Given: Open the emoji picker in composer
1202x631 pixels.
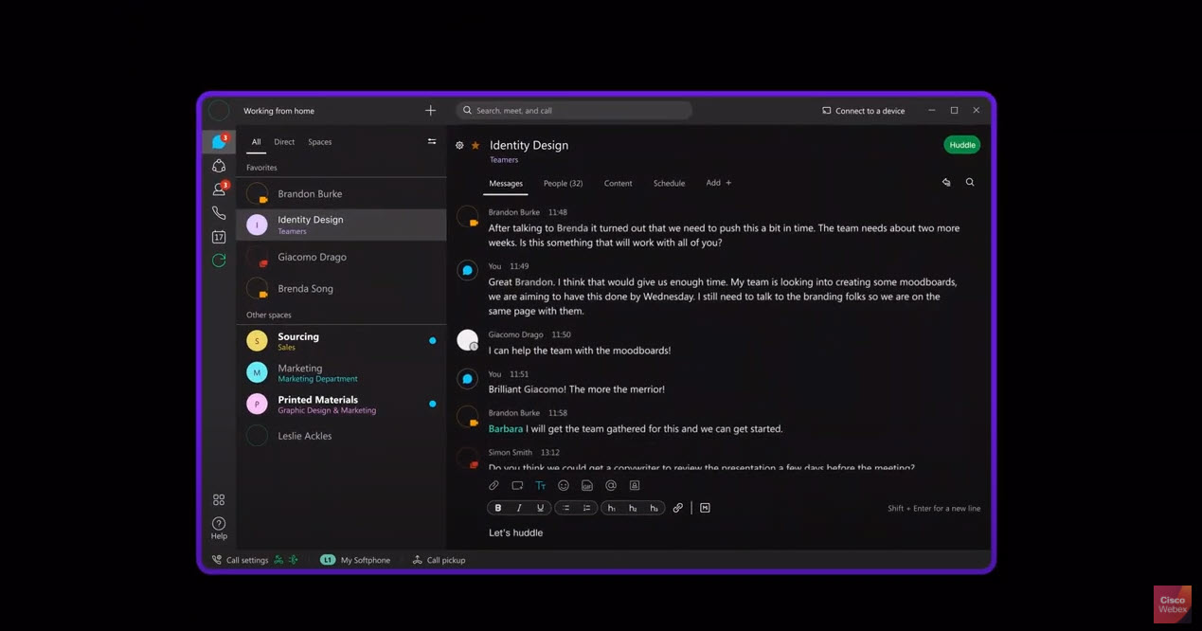Looking at the screenshot, I should pyautogui.click(x=564, y=485).
